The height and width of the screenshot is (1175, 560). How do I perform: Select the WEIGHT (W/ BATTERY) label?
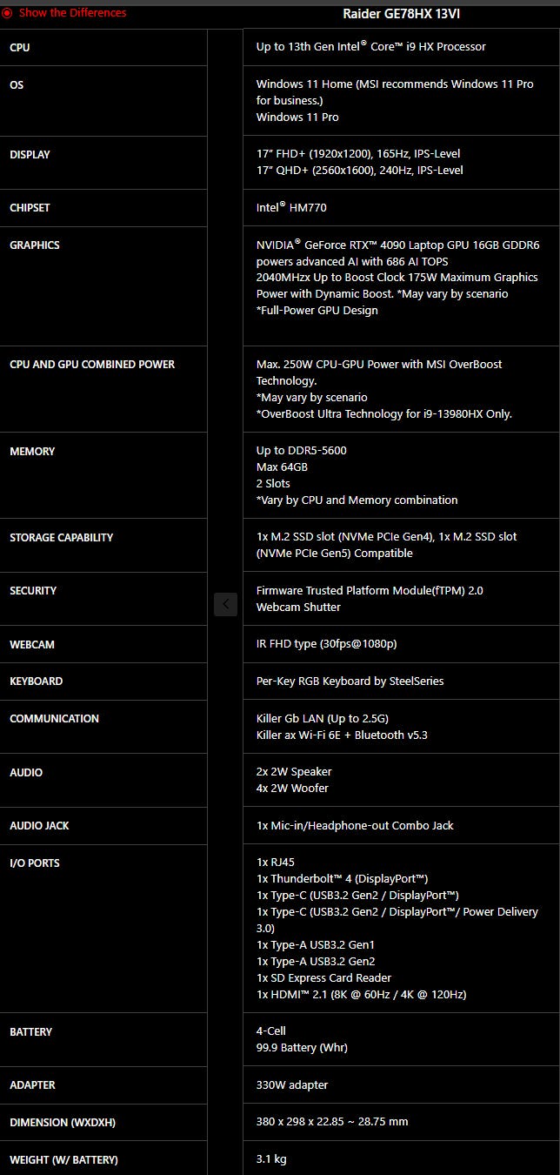tap(63, 1160)
